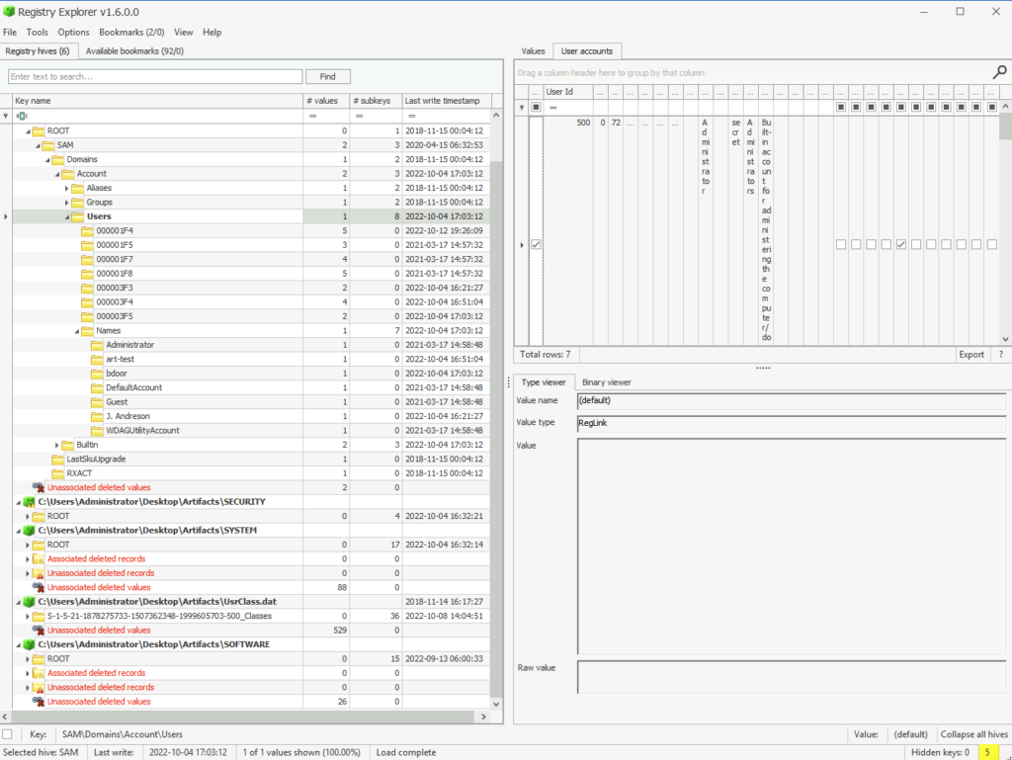The height and width of the screenshot is (760, 1012).
Task: Click the folder icon next to Builtin
Action: (x=67, y=445)
